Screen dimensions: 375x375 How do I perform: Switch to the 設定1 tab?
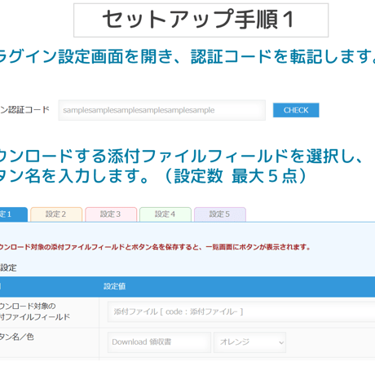13,214
